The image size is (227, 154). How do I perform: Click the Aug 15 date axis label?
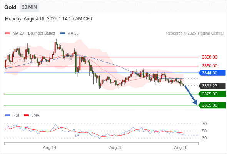[116, 147]
